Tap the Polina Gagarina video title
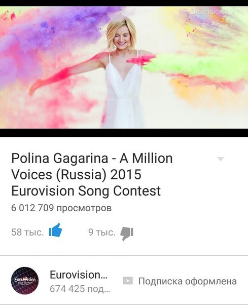Screen dimensions: 248x306 tap(92, 174)
